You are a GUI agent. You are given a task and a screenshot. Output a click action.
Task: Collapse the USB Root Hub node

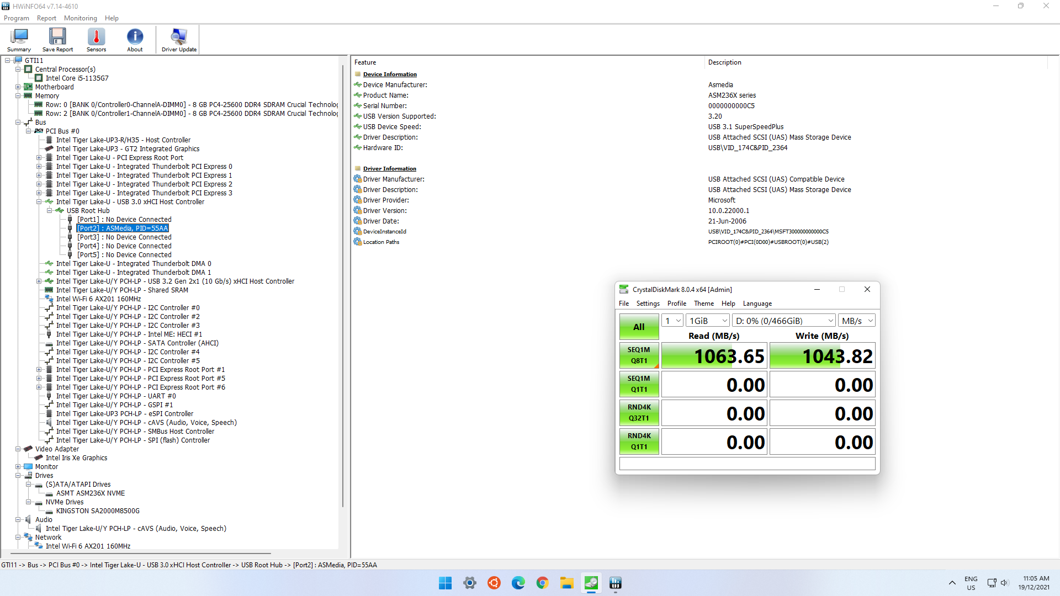click(50, 211)
